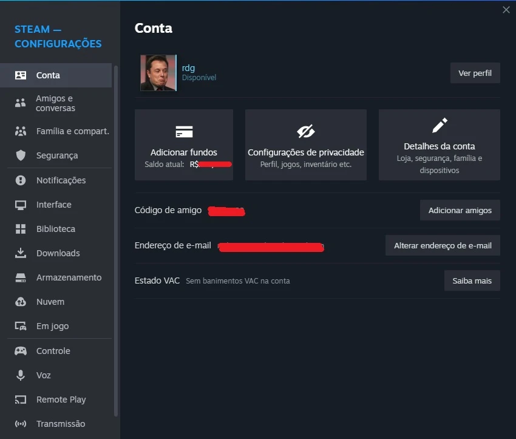The height and width of the screenshot is (439, 516).
Task: Click the profile avatar picture
Action: (158, 73)
